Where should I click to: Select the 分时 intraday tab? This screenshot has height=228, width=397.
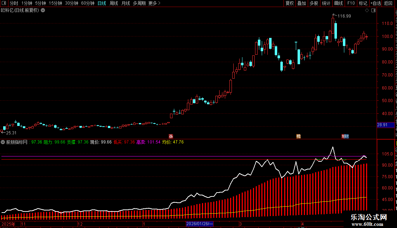(x=14, y=3)
